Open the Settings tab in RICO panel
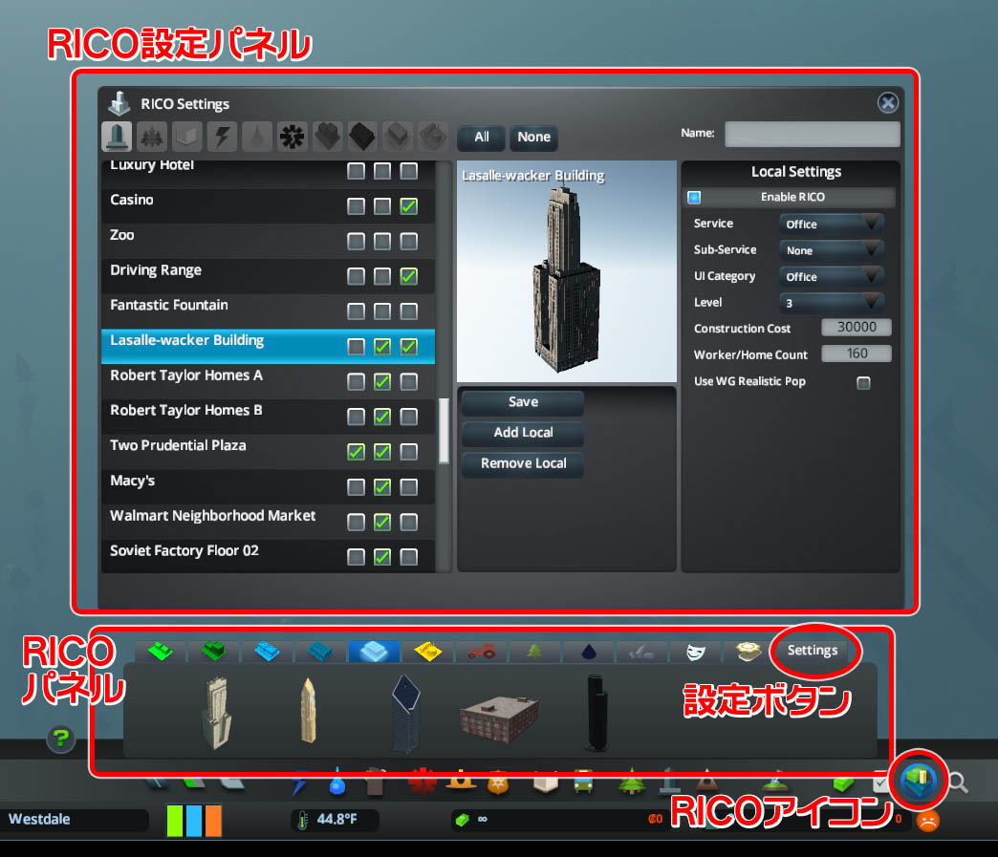Image resolution: width=998 pixels, height=857 pixels. (813, 651)
